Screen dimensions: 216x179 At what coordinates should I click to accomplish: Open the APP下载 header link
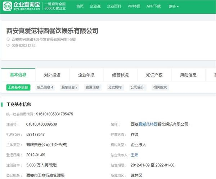[153, 6]
